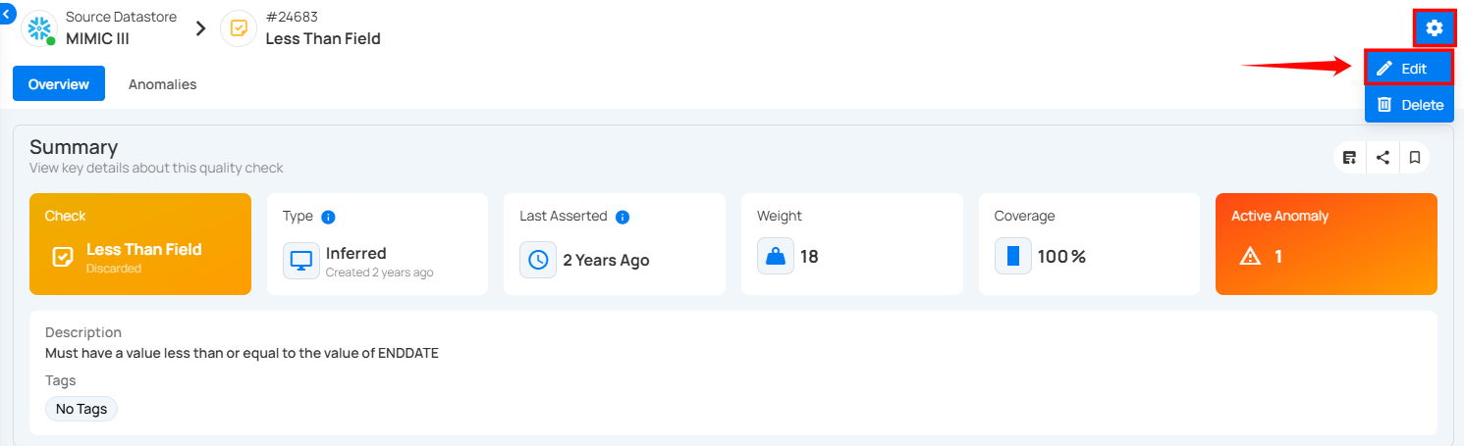Switch to the Overview tab
This screenshot has width=1464, height=446.
pos(59,84)
